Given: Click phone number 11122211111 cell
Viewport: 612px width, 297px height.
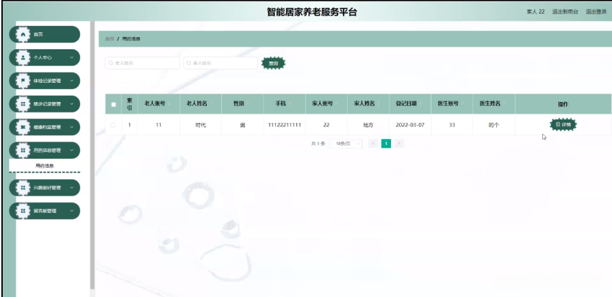Looking at the screenshot, I should 285,125.
